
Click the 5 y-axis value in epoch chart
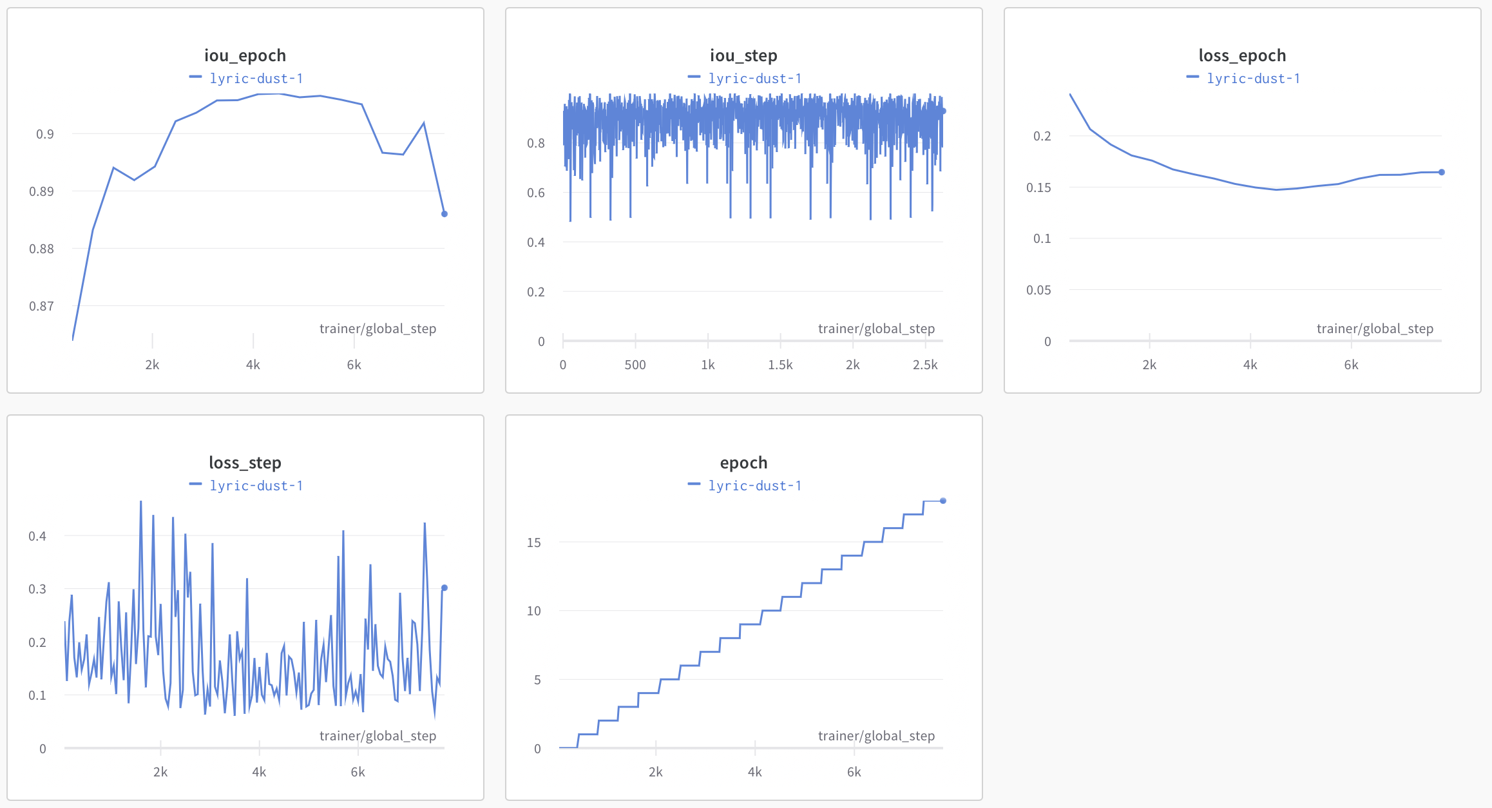(x=537, y=680)
